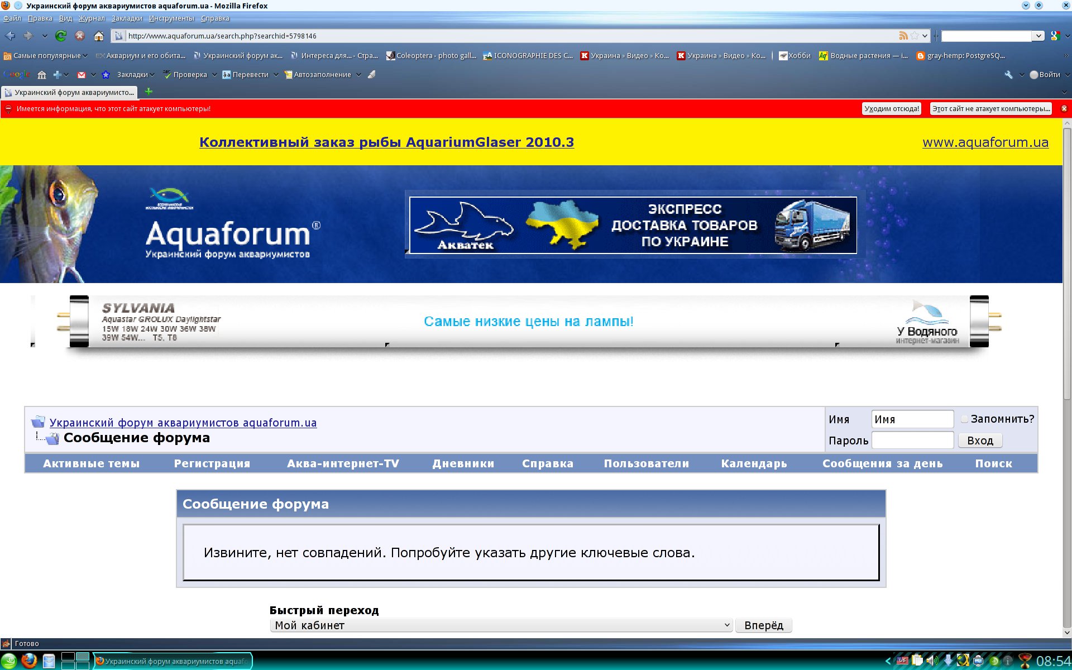Open the Инструменты menu

tap(171, 18)
